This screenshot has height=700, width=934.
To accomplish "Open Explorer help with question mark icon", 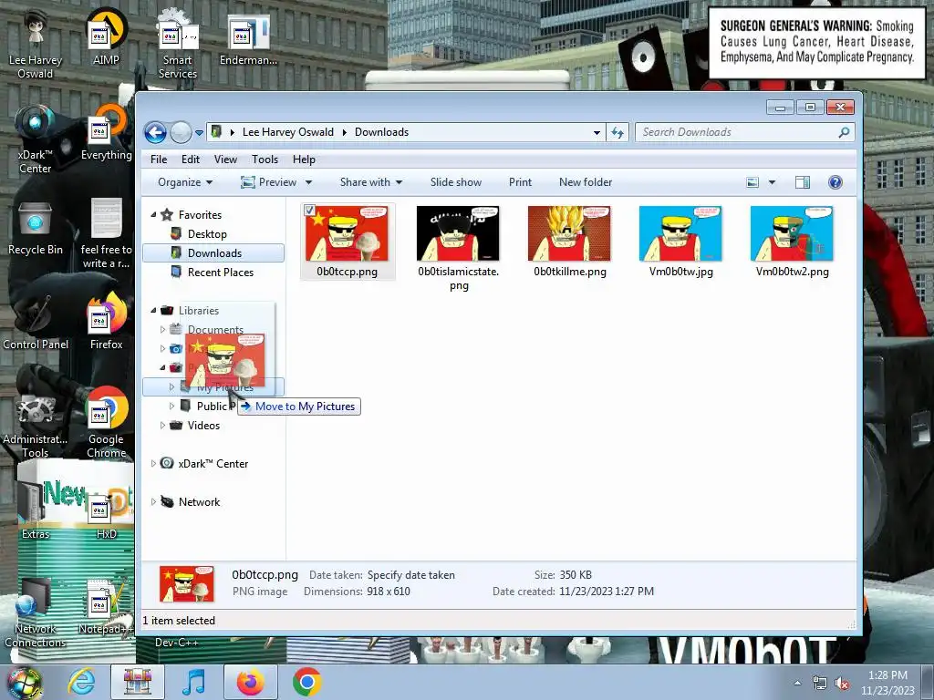I will coord(835,182).
